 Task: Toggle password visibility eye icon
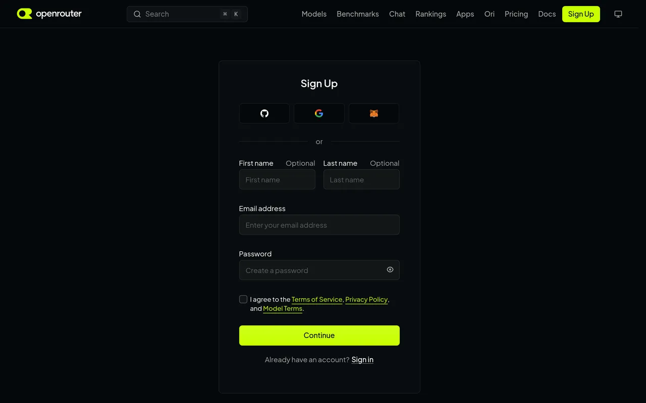390,270
